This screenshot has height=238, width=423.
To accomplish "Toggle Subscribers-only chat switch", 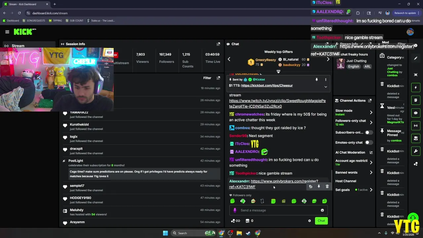I will (x=368, y=133).
